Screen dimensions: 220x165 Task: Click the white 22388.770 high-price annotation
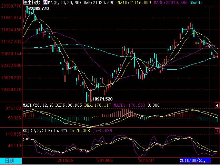pos(39,9)
